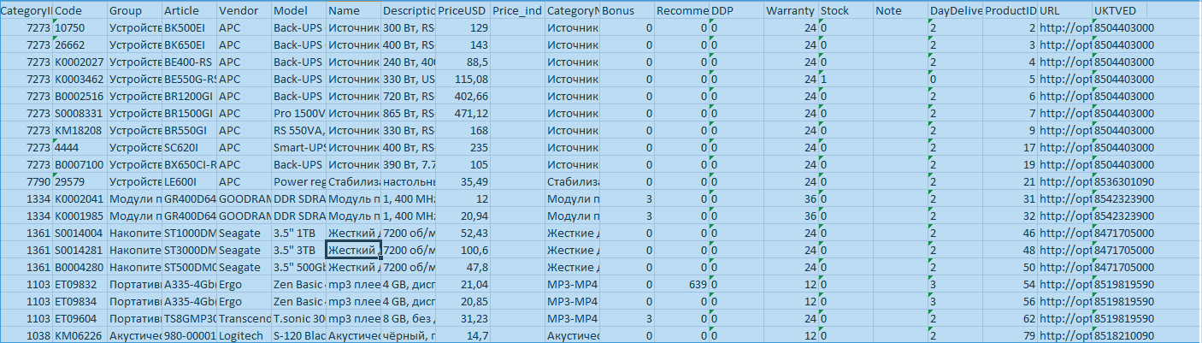This screenshot has width=1202, height=343.
Task: Select code cell B0002516
Action: [80, 97]
